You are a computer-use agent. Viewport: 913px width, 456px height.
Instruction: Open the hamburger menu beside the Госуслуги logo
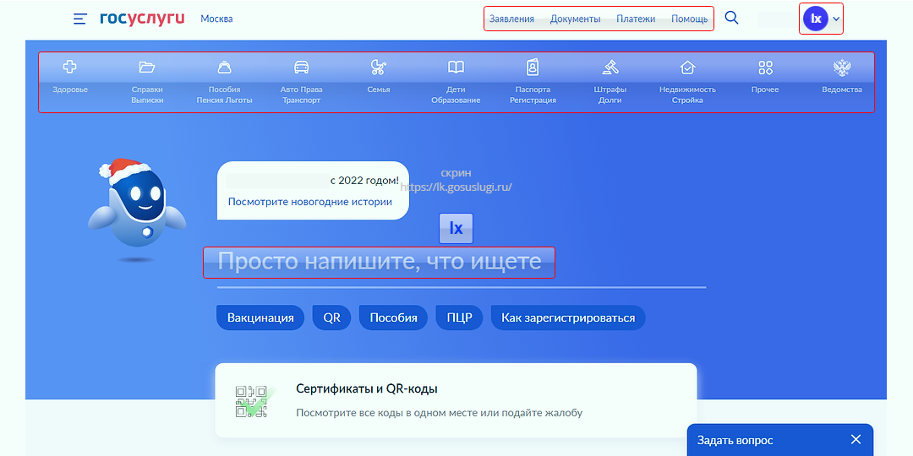pos(79,19)
